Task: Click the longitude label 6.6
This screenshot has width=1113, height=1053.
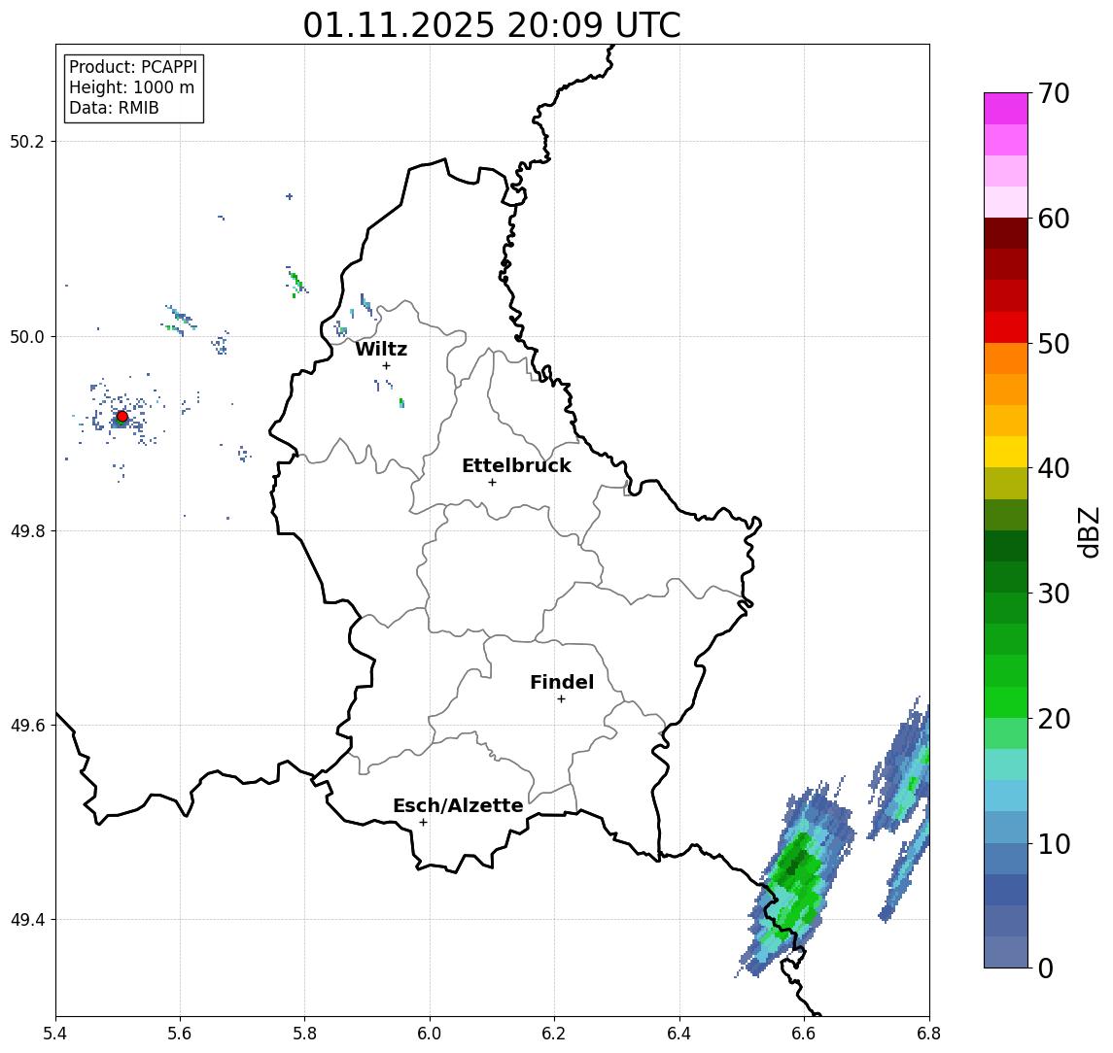Action: tap(804, 1034)
